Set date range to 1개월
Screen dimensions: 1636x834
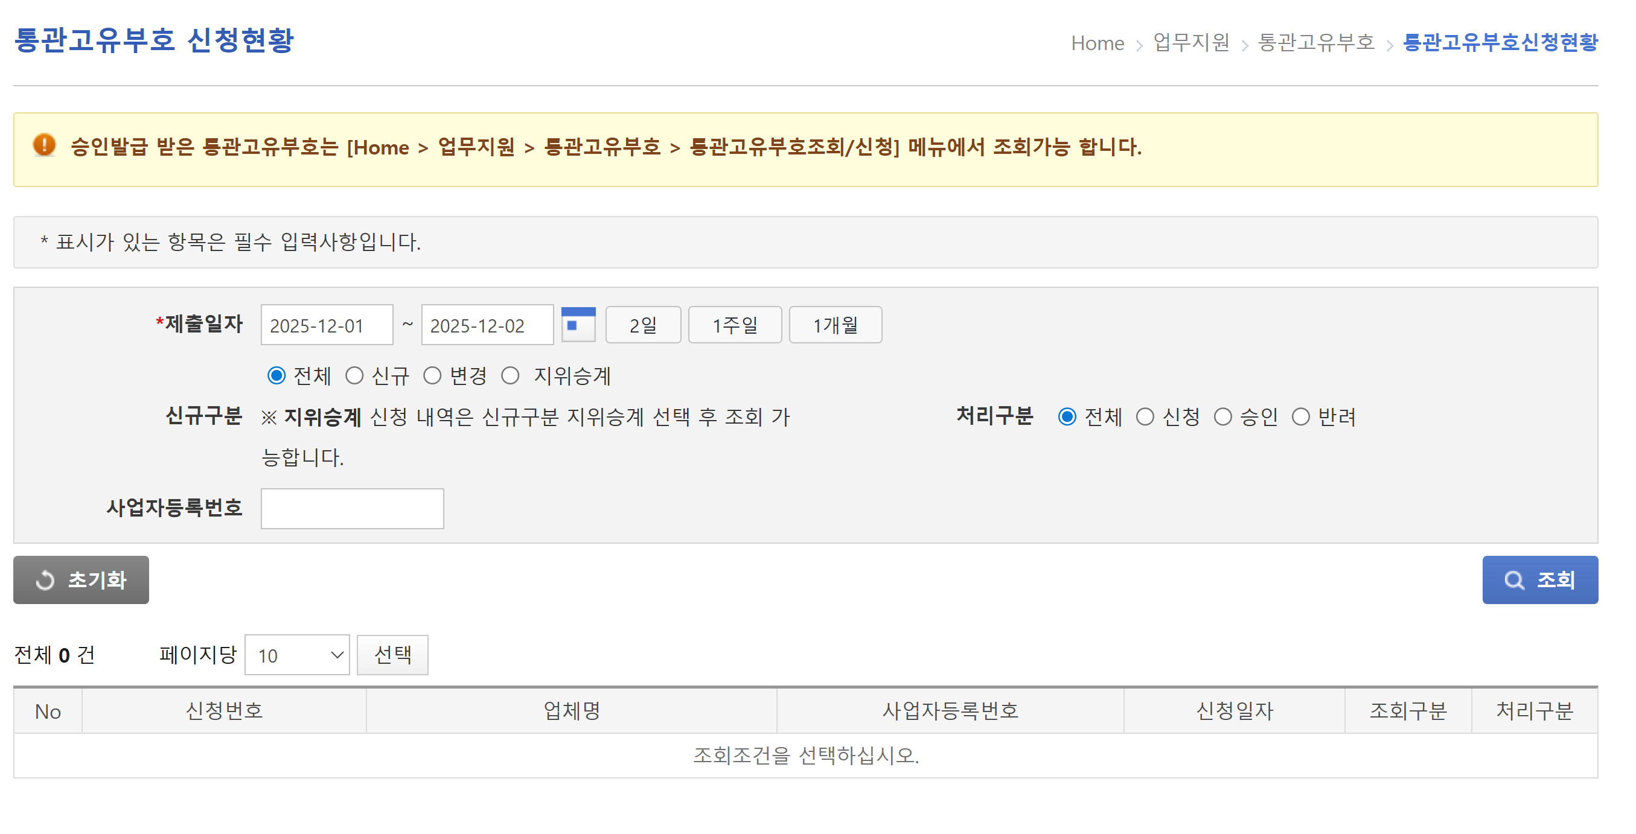834,325
